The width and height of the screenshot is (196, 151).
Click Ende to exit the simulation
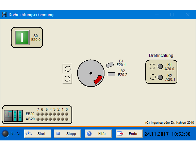coord(129,134)
